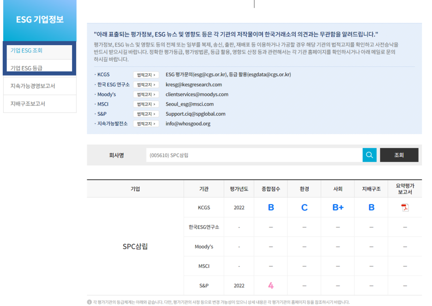Open the 법적고지 notice for 한국 ESG 연구소
This screenshot has height=306, width=432.
[146, 84]
